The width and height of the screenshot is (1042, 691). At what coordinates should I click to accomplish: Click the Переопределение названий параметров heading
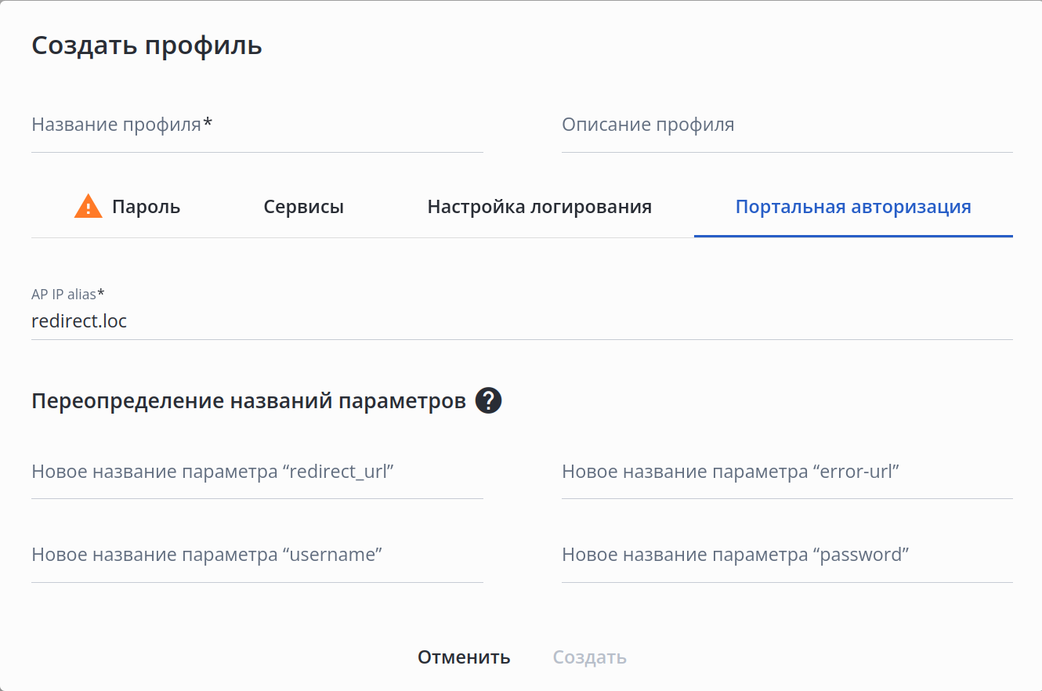click(248, 401)
